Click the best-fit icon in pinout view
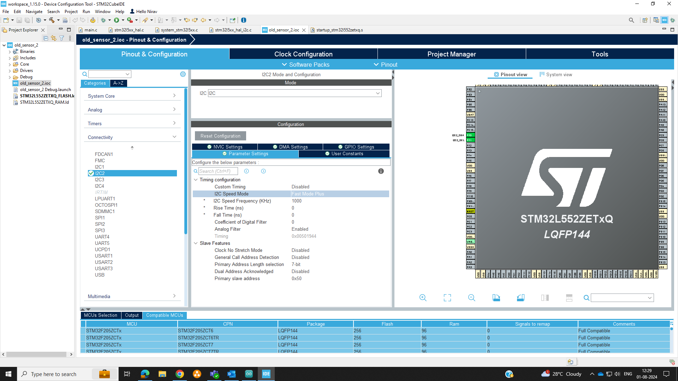This screenshot has width=678, height=381. coord(447,297)
